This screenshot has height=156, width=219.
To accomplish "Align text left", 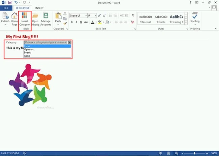I will click(x=116, y=22).
